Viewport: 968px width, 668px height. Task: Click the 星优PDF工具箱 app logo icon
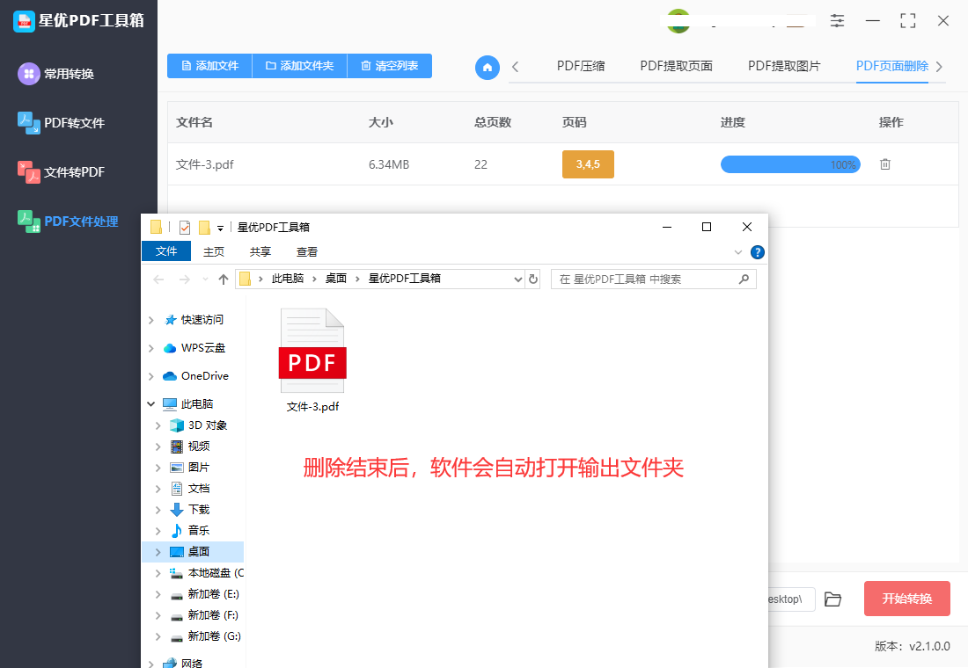[24, 21]
